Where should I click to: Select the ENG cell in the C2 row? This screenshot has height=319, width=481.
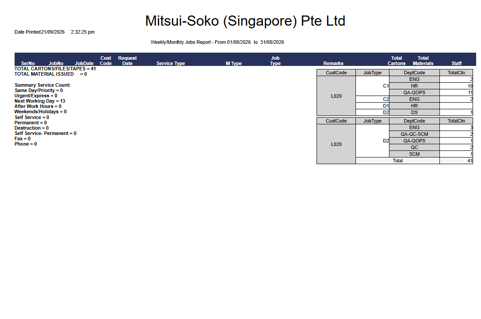[x=414, y=99]
